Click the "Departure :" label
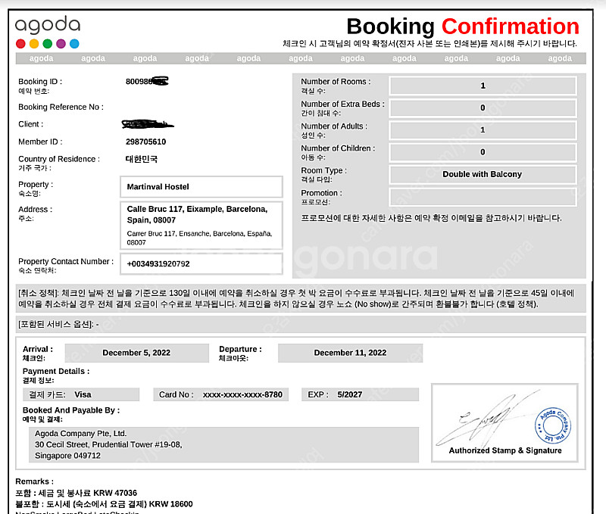The height and width of the screenshot is (514, 606). 240,349
